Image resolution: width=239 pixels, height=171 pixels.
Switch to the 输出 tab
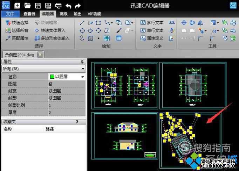pyautogui.click(x=77, y=14)
